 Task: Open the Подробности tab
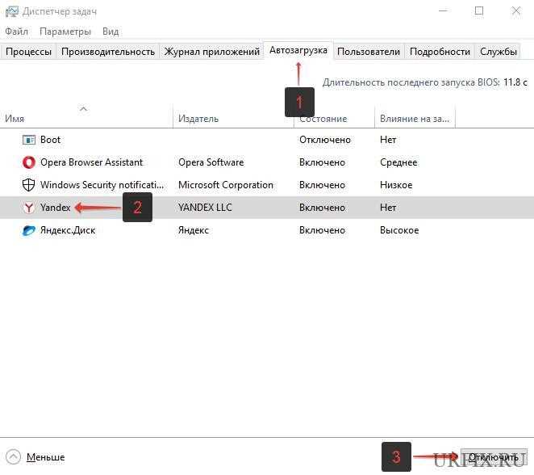click(x=440, y=52)
